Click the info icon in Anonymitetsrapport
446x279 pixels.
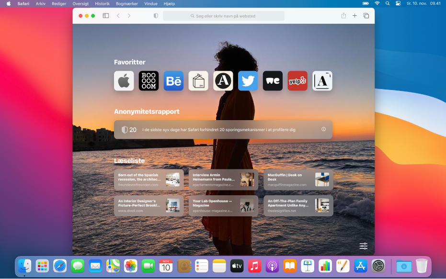click(323, 129)
